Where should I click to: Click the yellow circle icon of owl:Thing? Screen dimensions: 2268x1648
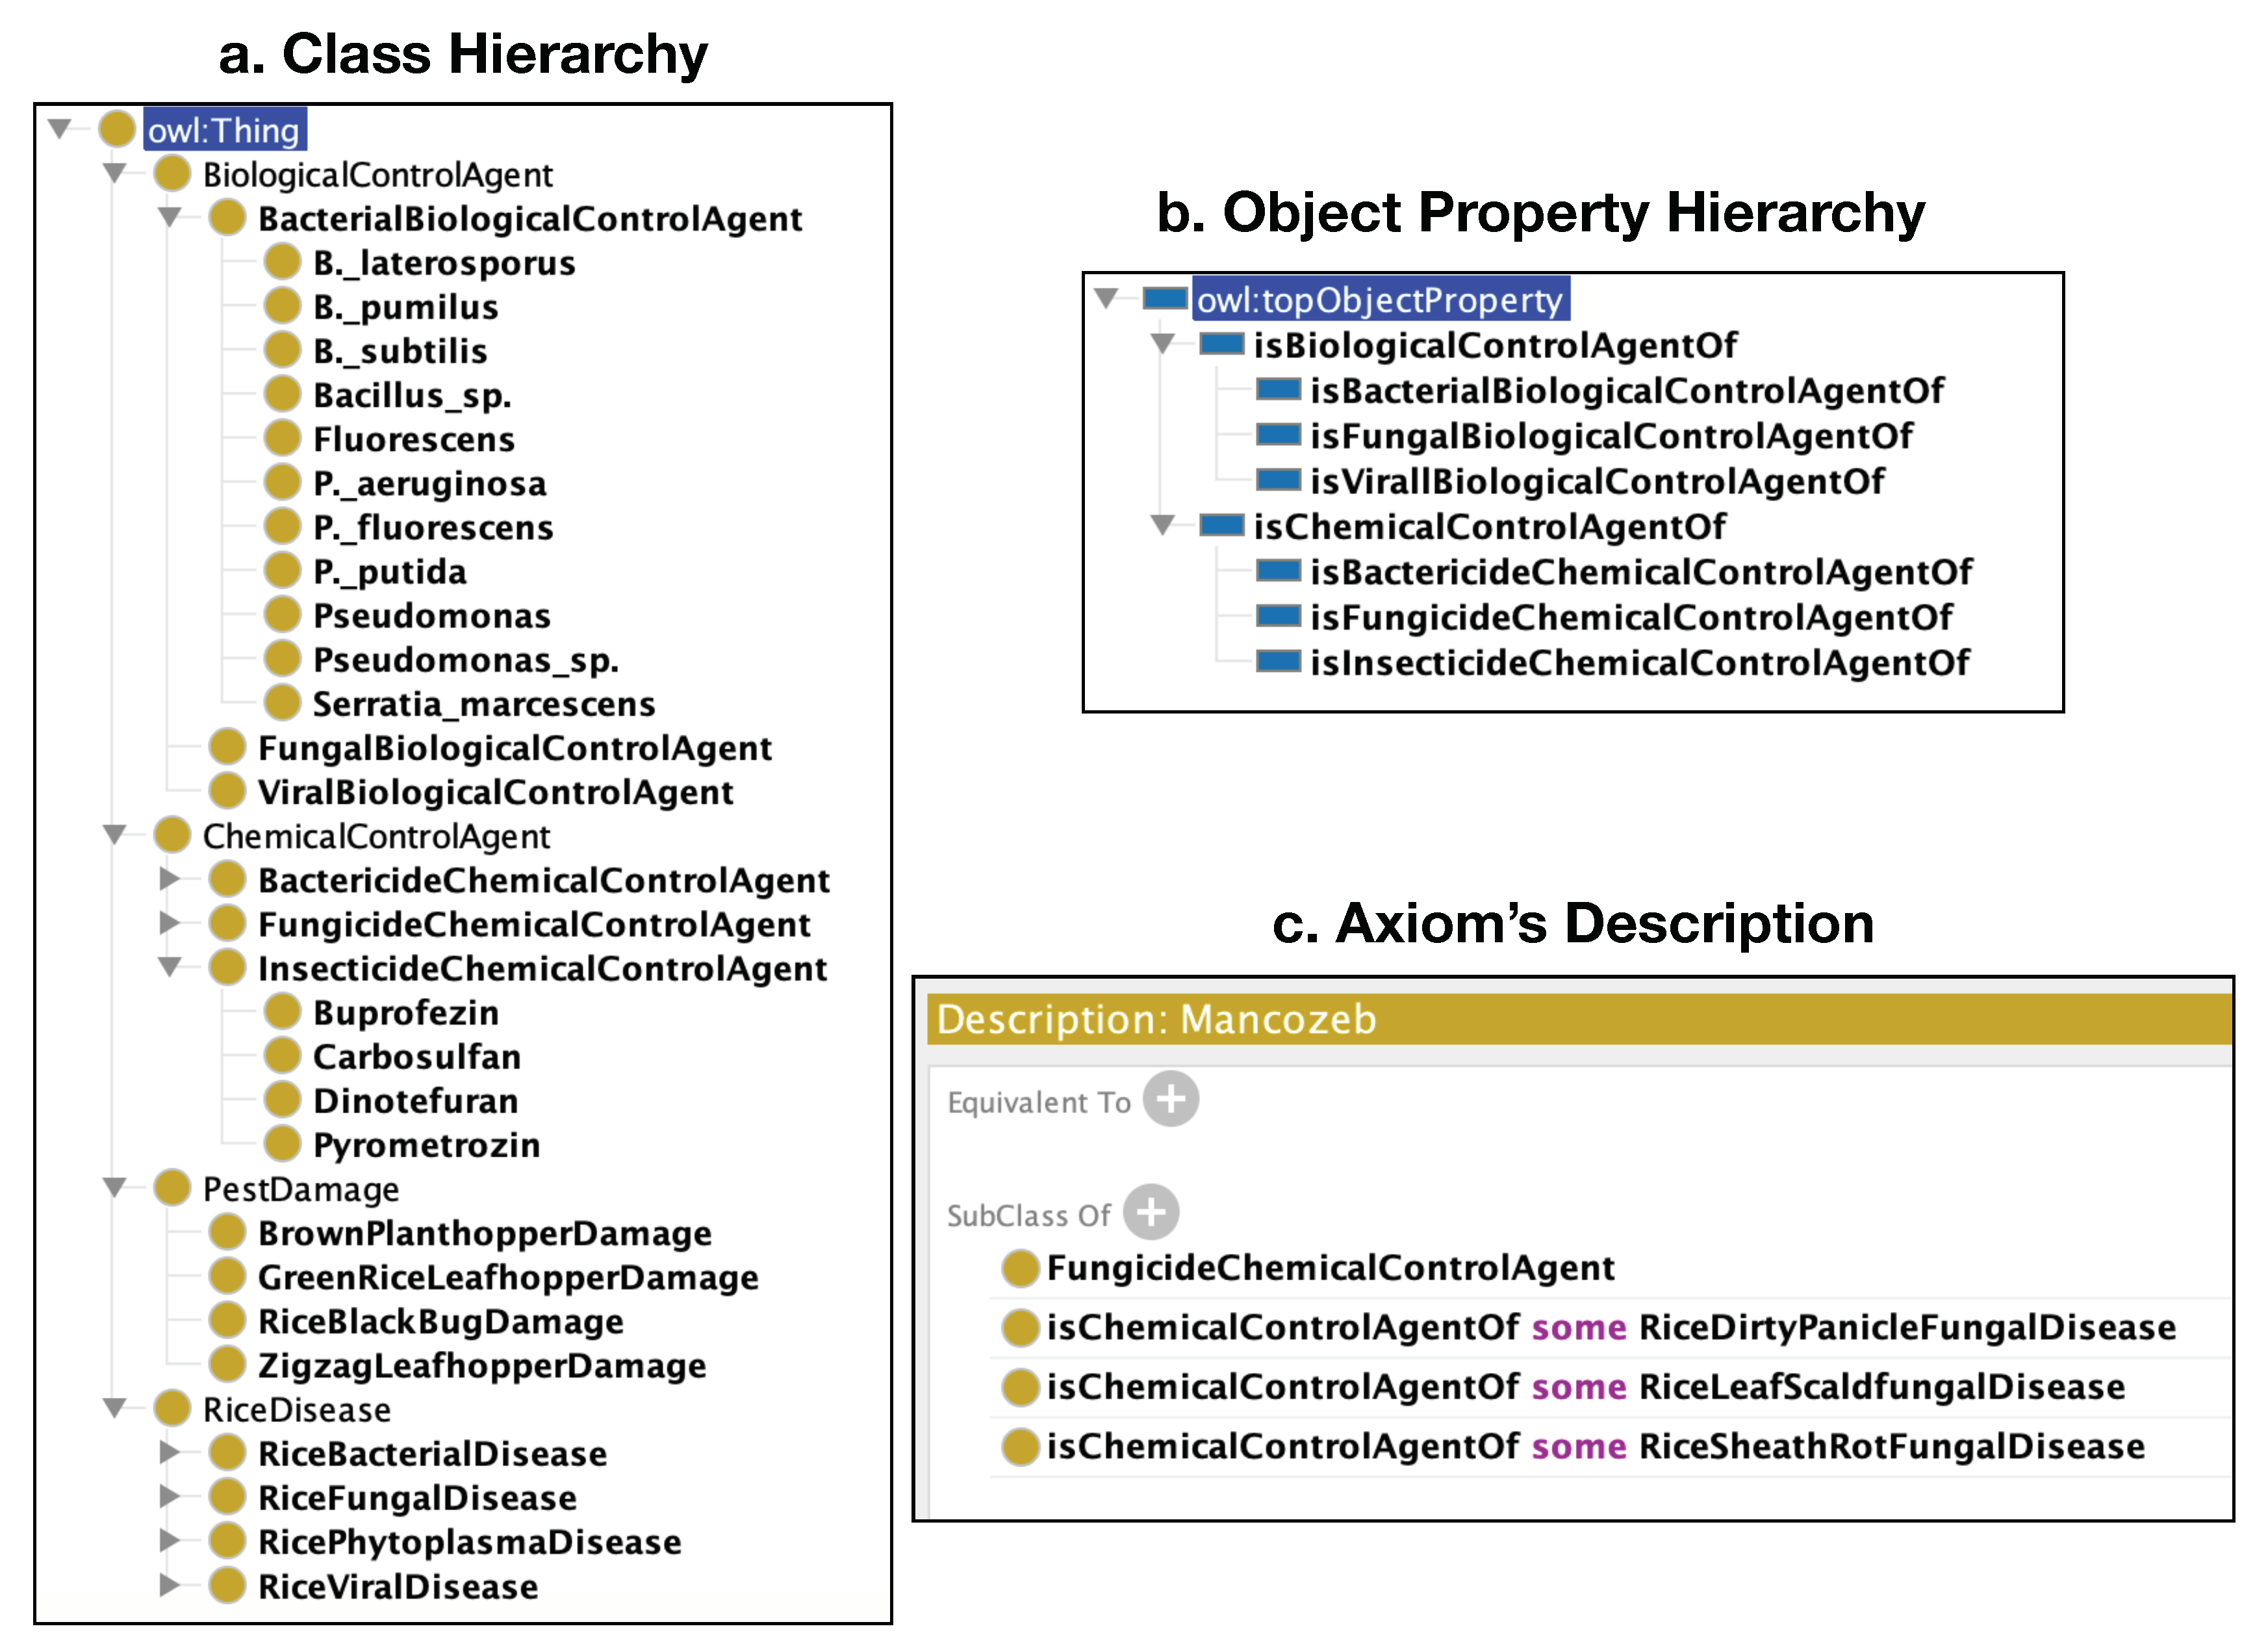click(117, 129)
